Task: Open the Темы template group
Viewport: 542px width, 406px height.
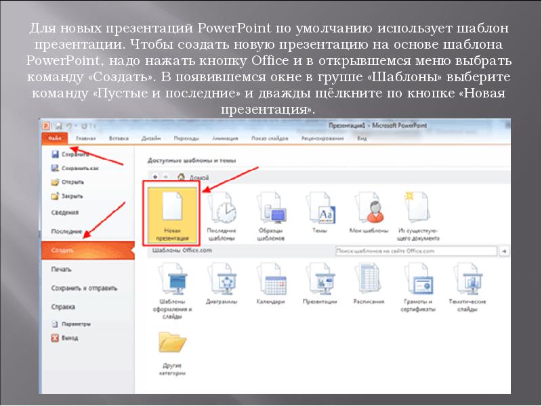Action: (320, 212)
